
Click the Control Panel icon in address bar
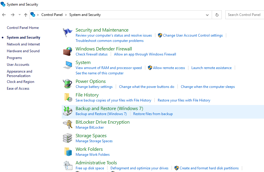33,15
